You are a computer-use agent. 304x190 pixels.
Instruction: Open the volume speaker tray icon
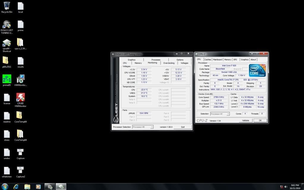coord(286,187)
